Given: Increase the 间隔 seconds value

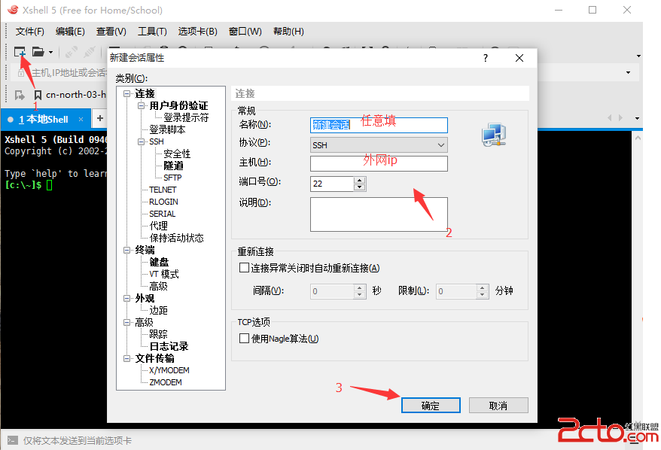Looking at the screenshot, I should click(360, 287).
